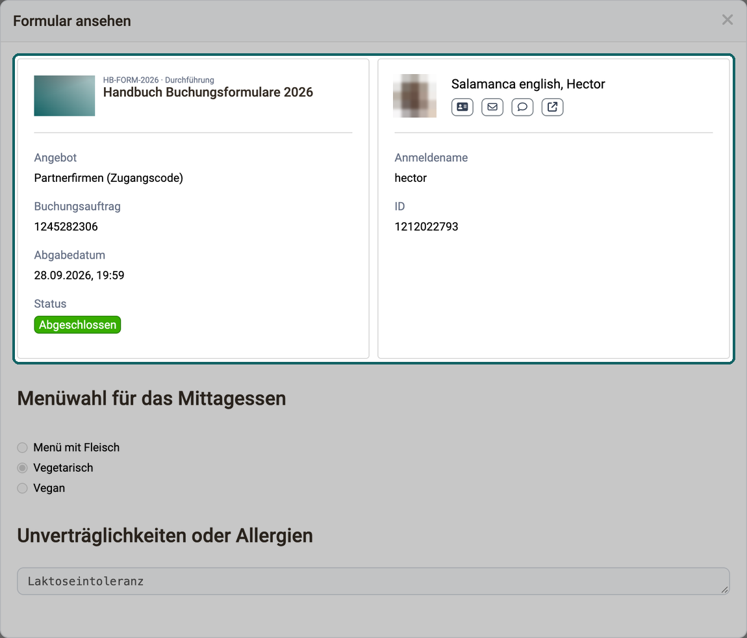The height and width of the screenshot is (638, 747).
Task: Click title Handbuch Buchungsformulare 2026
Action: tap(209, 92)
